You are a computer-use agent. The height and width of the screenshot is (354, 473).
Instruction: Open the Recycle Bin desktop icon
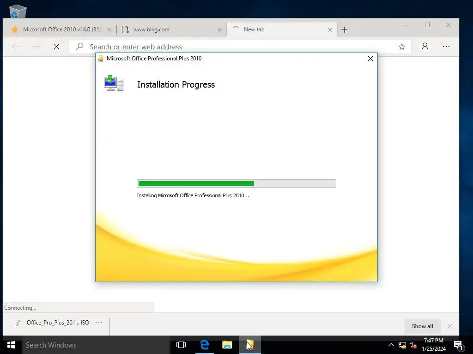coord(18,11)
